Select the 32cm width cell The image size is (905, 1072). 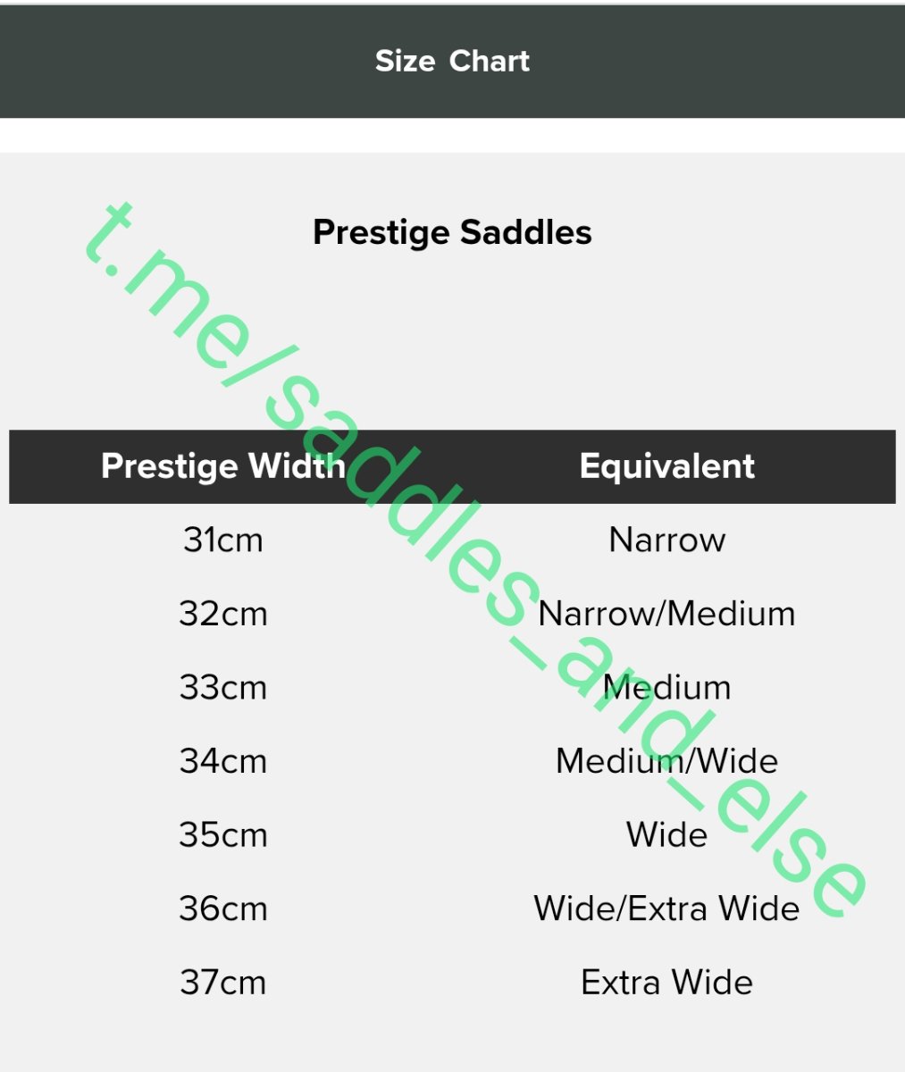222,614
